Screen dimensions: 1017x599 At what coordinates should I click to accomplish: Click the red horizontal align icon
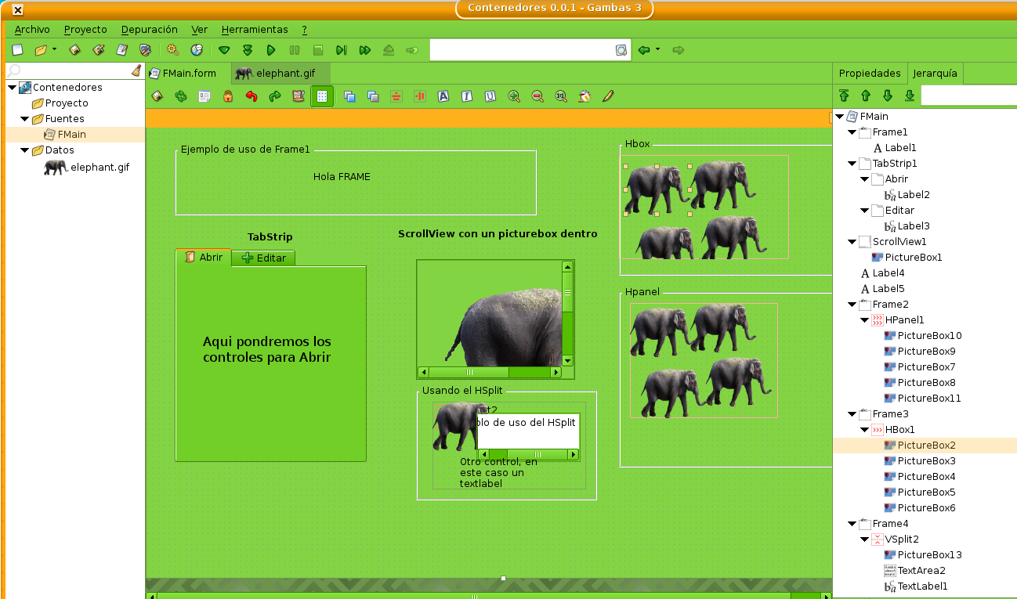click(x=396, y=96)
